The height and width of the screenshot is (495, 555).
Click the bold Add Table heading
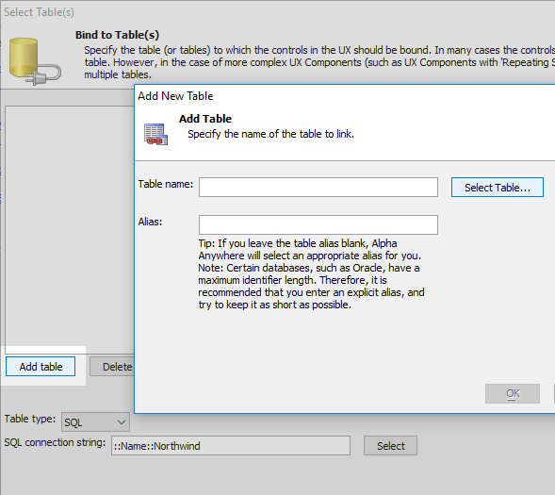pos(205,119)
